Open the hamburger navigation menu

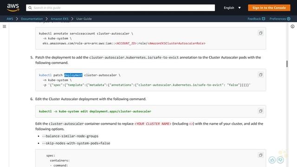(4, 26)
